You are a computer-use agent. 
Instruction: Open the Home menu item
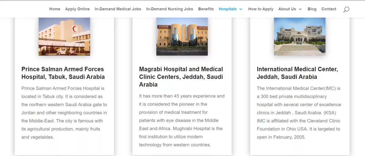click(x=55, y=9)
